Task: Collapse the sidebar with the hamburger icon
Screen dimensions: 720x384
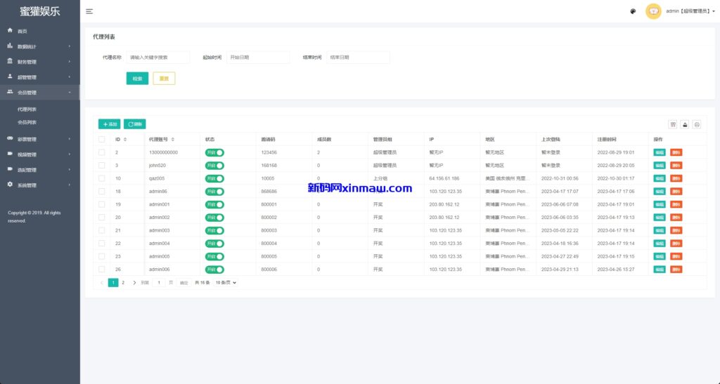Action: (x=89, y=11)
